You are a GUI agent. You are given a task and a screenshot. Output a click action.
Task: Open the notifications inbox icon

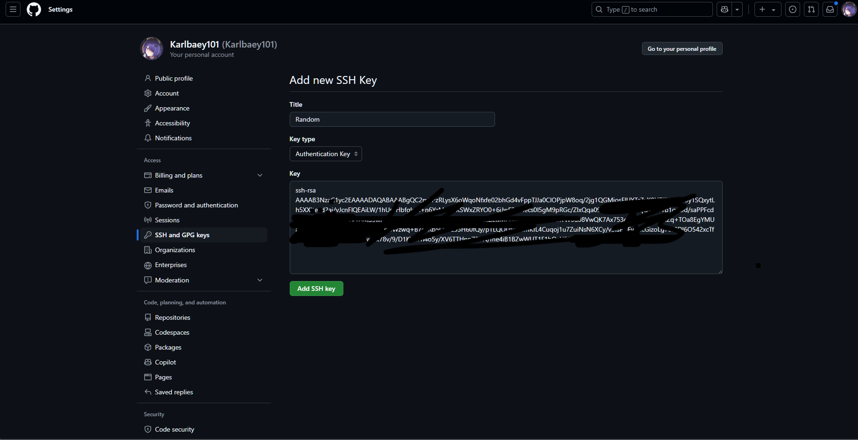pos(830,9)
